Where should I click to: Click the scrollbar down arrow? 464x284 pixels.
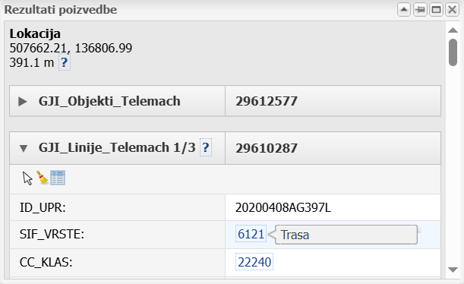(x=453, y=270)
